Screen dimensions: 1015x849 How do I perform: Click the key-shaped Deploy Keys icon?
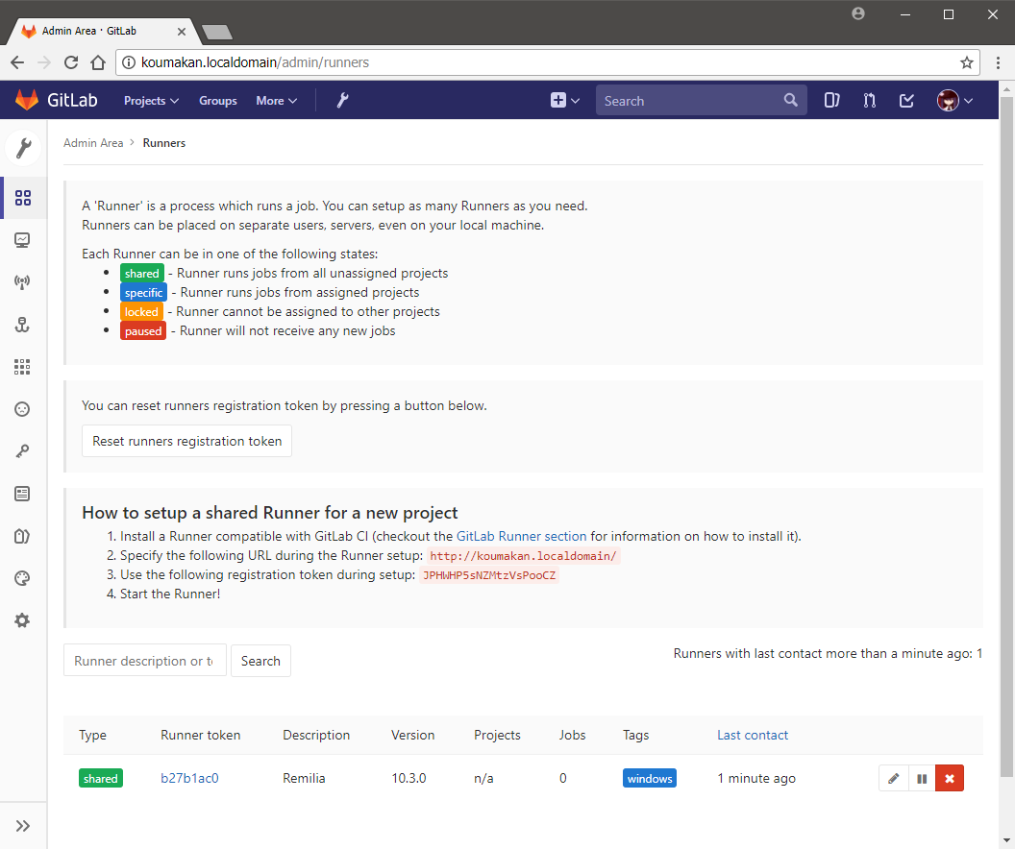pyautogui.click(x=22, y=450)
